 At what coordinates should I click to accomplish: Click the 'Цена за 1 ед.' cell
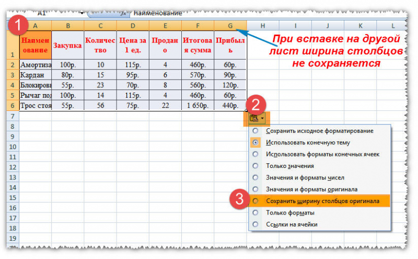(x=133, y=45)
